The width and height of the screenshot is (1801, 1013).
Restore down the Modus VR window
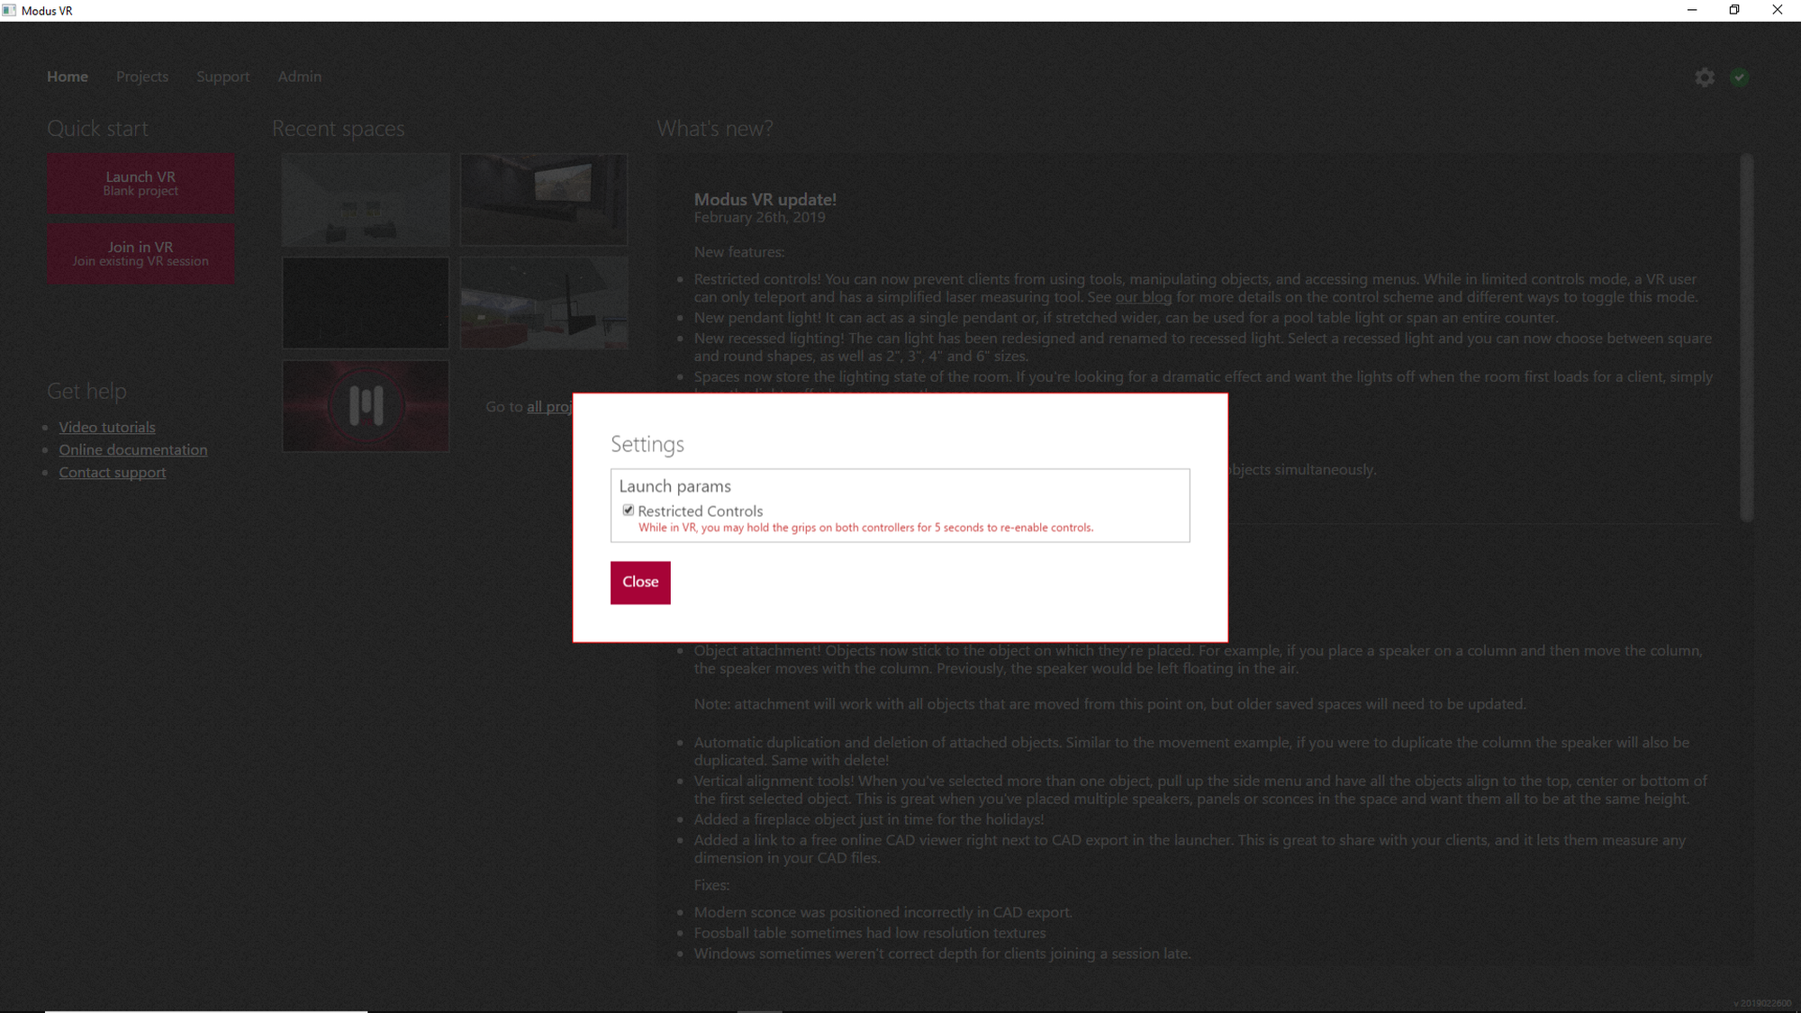point(1734,10)
